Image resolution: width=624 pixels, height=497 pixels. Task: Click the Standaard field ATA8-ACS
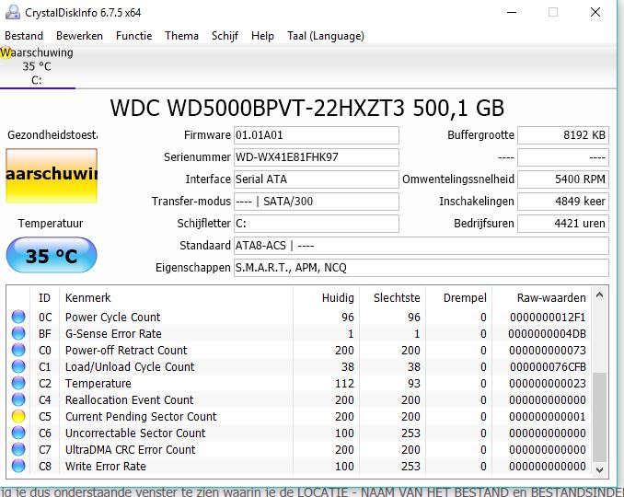click(x=422, y=246)
